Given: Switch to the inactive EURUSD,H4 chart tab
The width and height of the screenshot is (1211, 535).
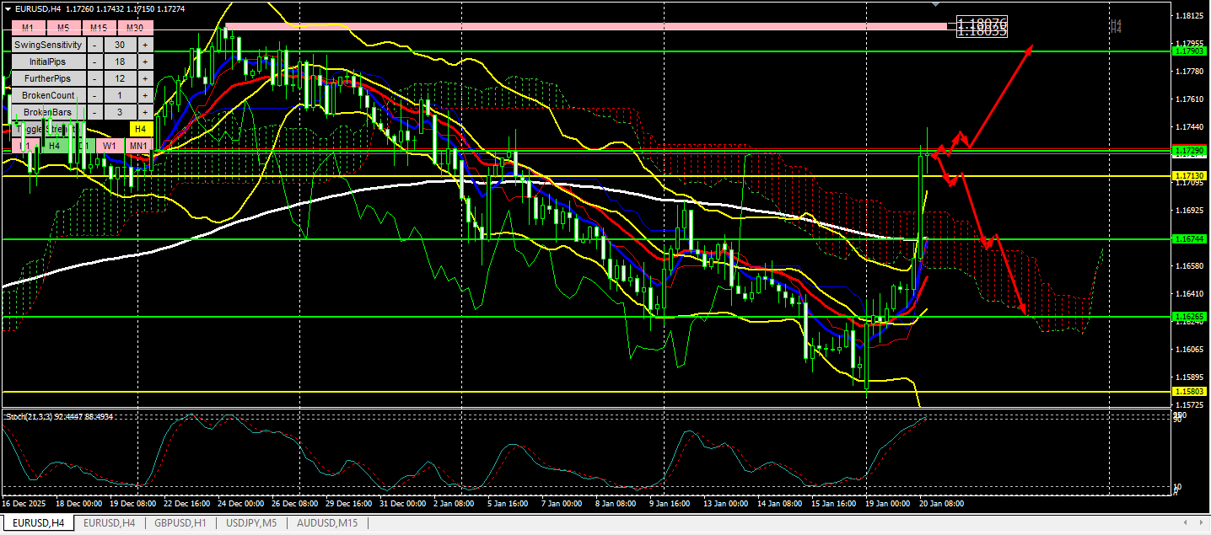Looking at the screenshot, I should (x=109, y=523).
